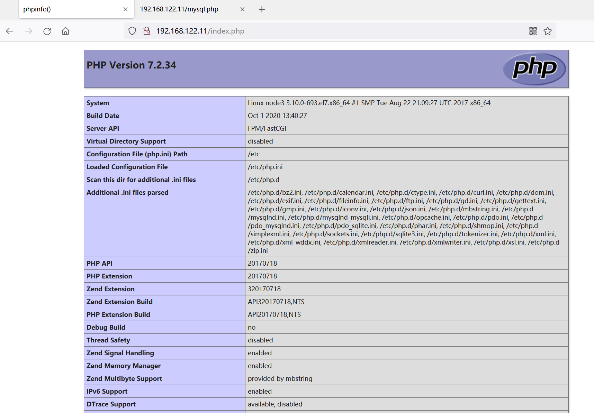
Task: Click the Thread Safety label
Action: (108, 340)
